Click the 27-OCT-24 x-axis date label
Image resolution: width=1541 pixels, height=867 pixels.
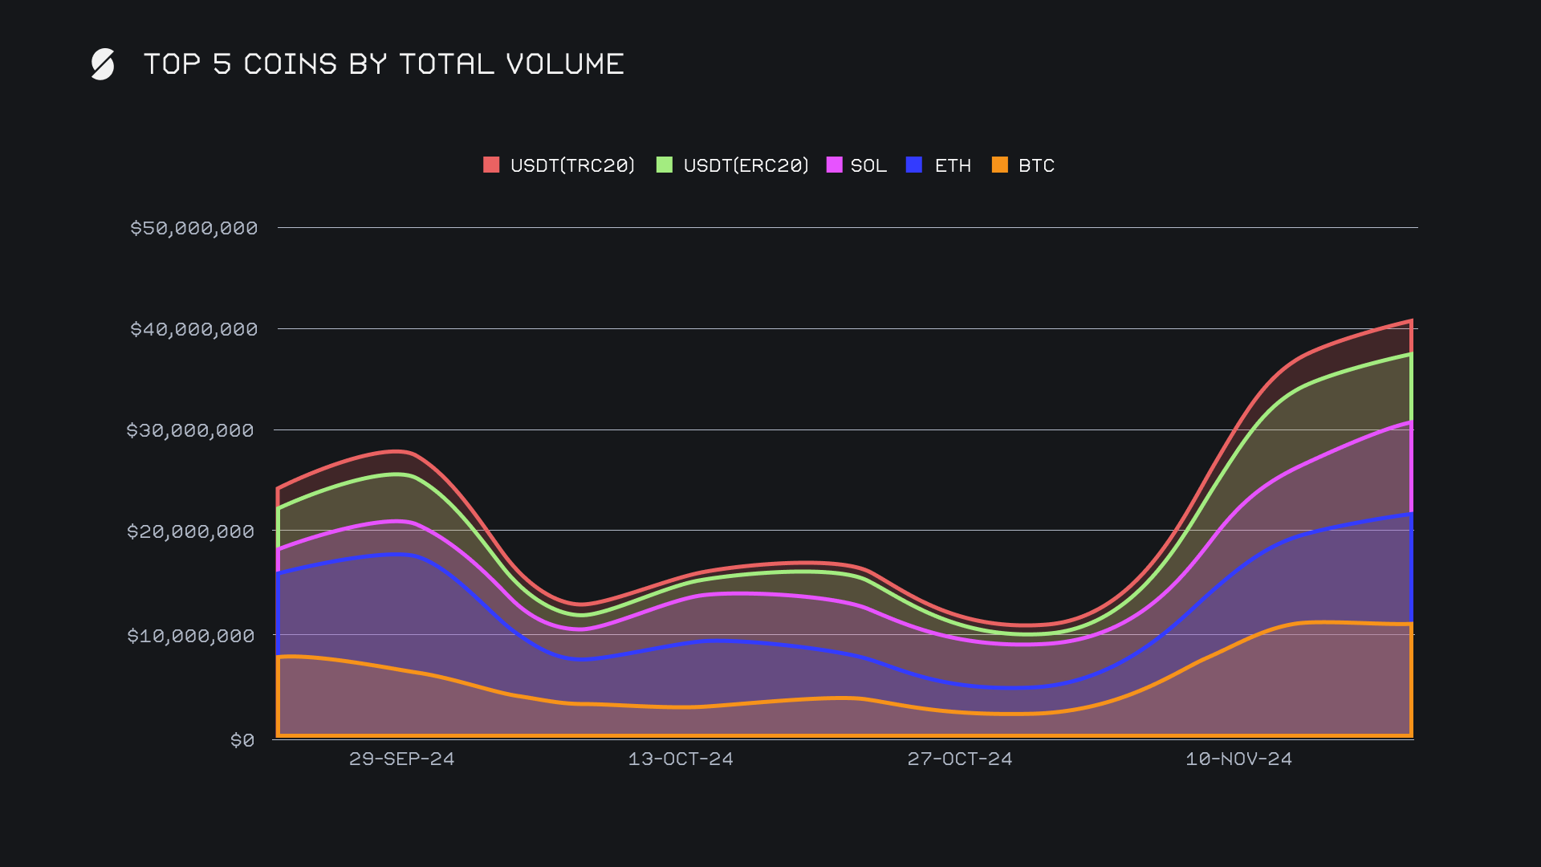tap(960, 759)
